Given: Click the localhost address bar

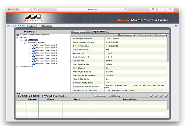Looking at the screenshot, I should tap(92, 9).
